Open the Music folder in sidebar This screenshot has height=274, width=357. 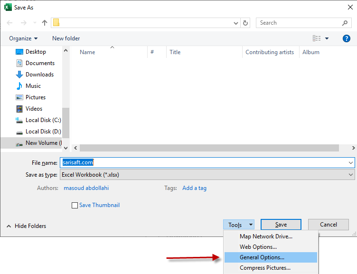click(x=33, y=86)
